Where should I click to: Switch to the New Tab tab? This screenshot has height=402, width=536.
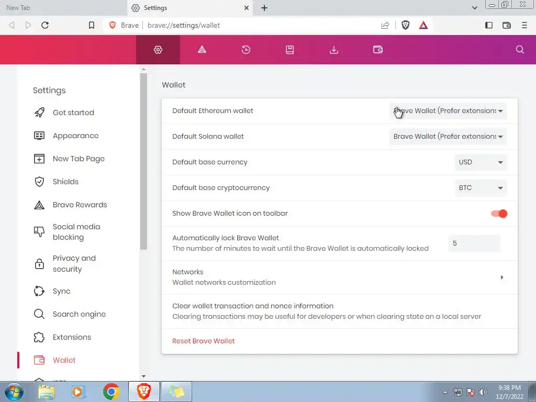click(x=63, y=7)
